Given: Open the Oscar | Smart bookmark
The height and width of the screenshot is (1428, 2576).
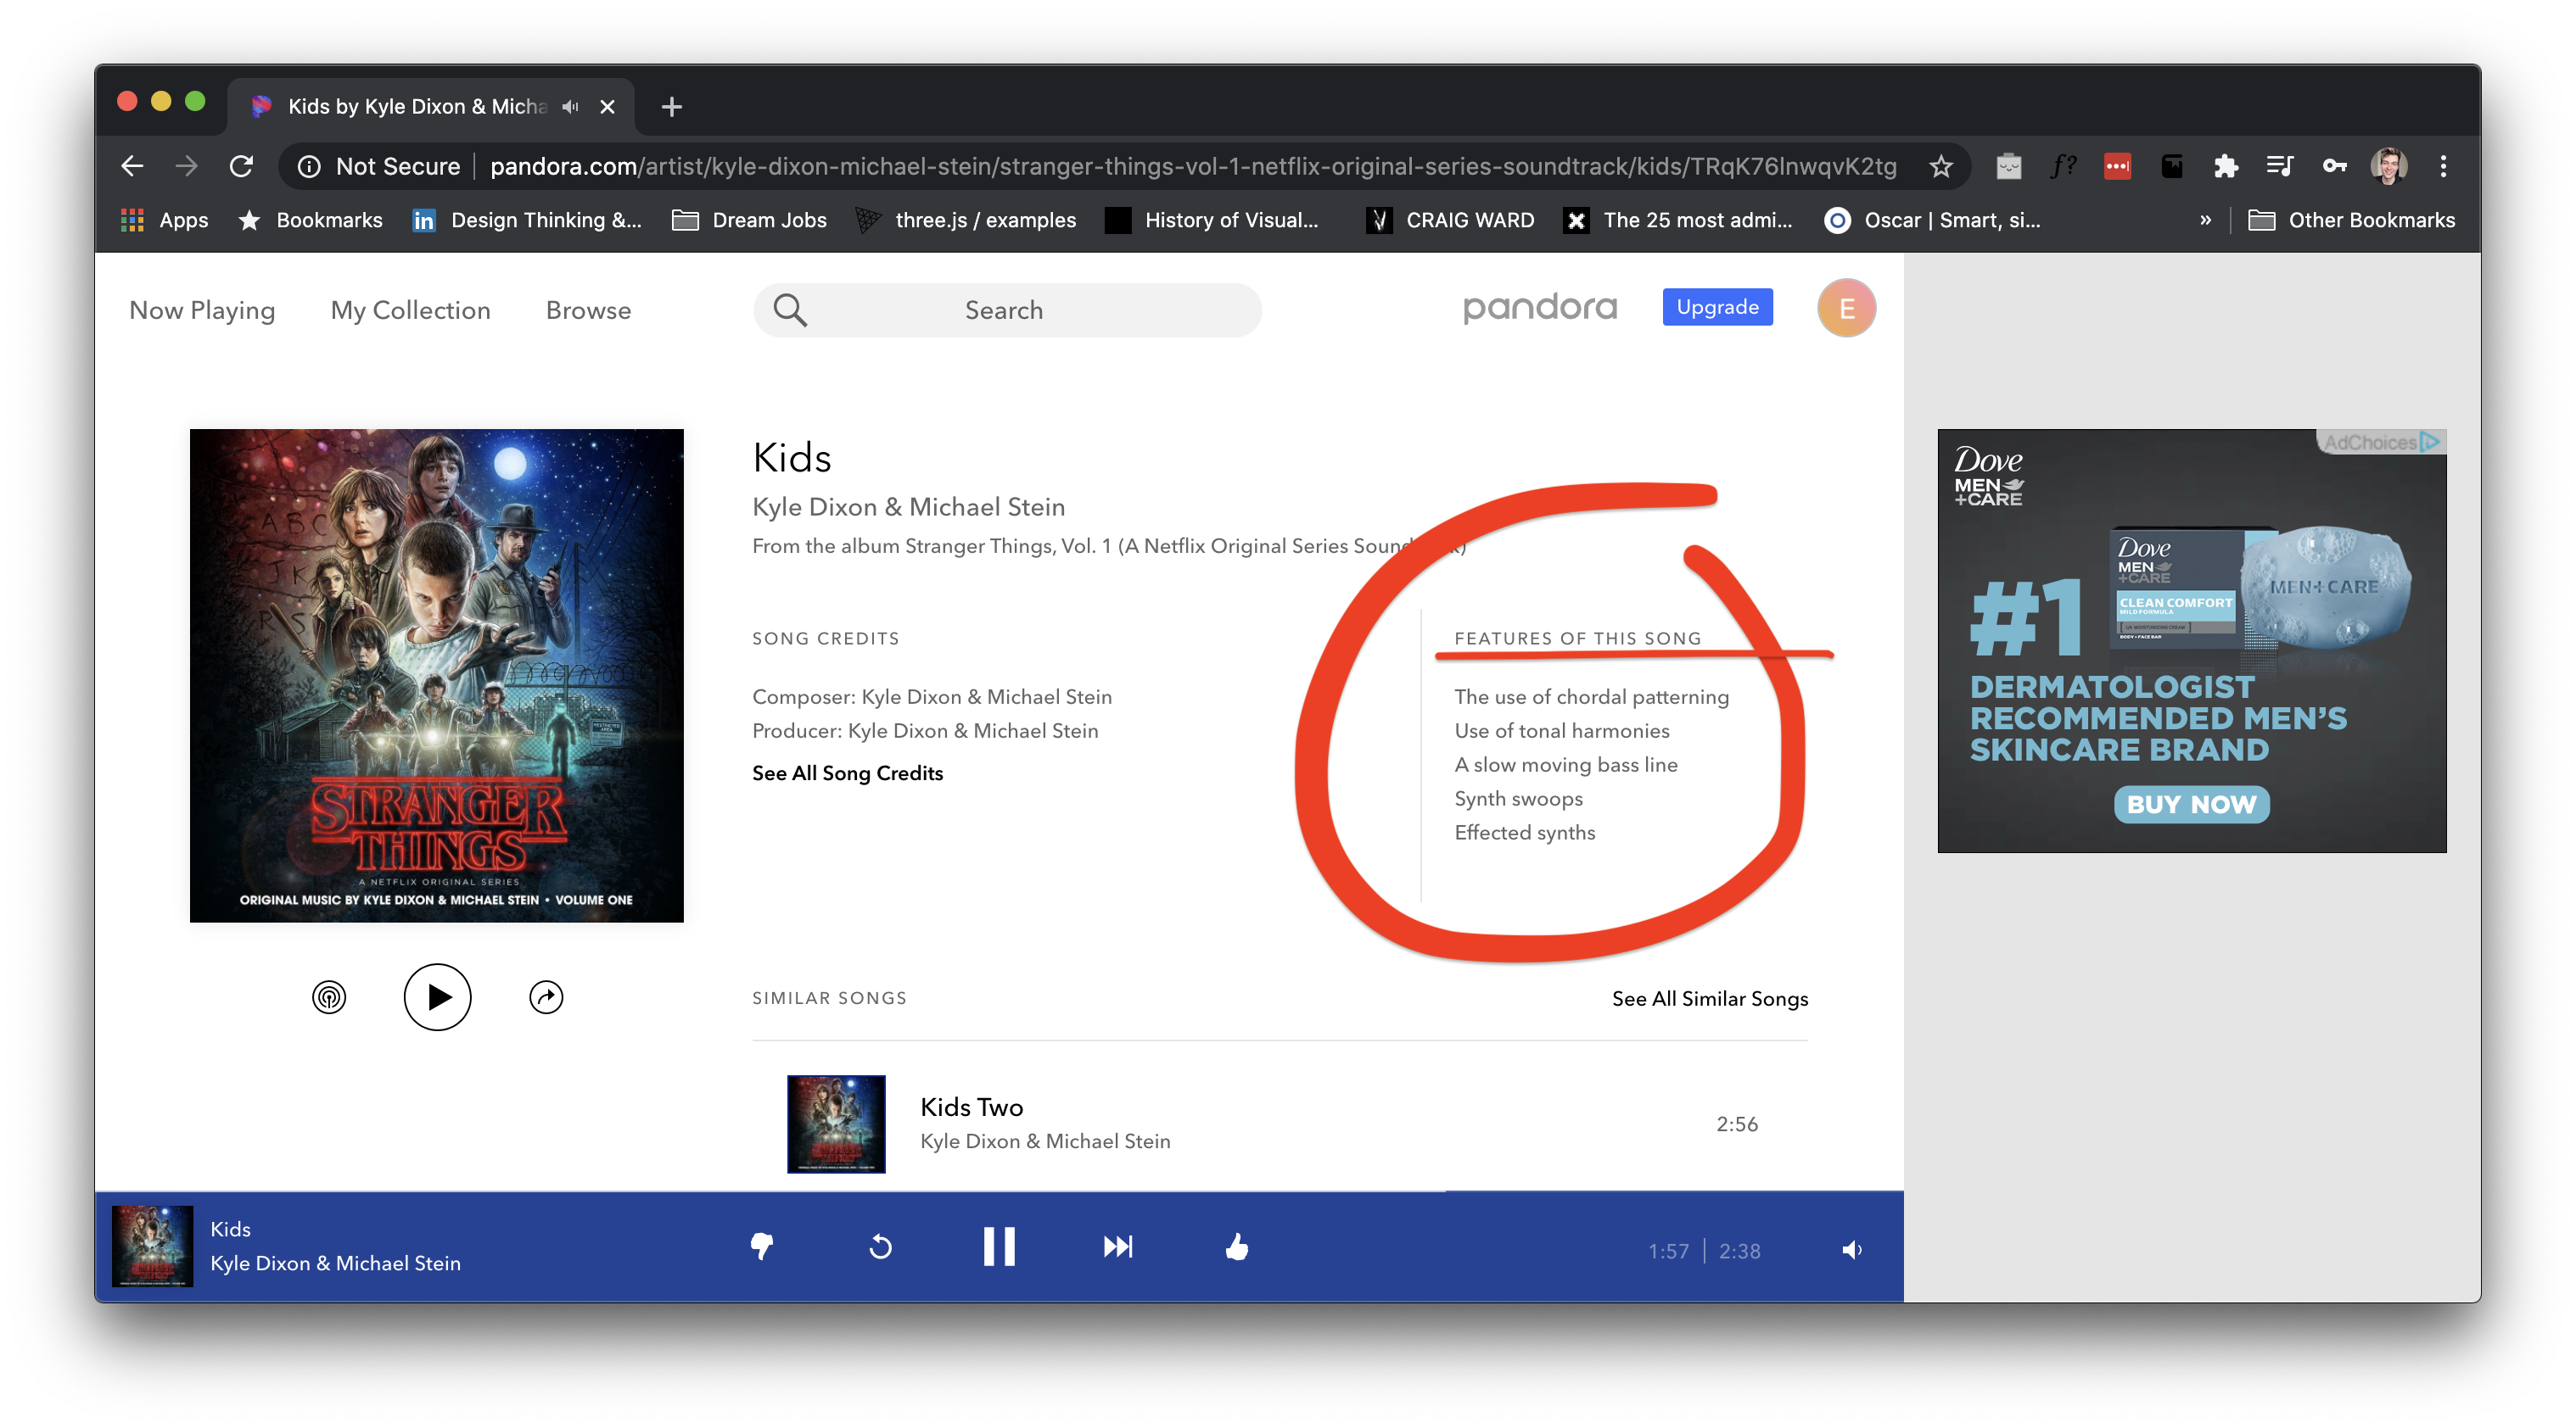Looking at the screenshot, I should pyautogui.click(x=1932, y=220).
